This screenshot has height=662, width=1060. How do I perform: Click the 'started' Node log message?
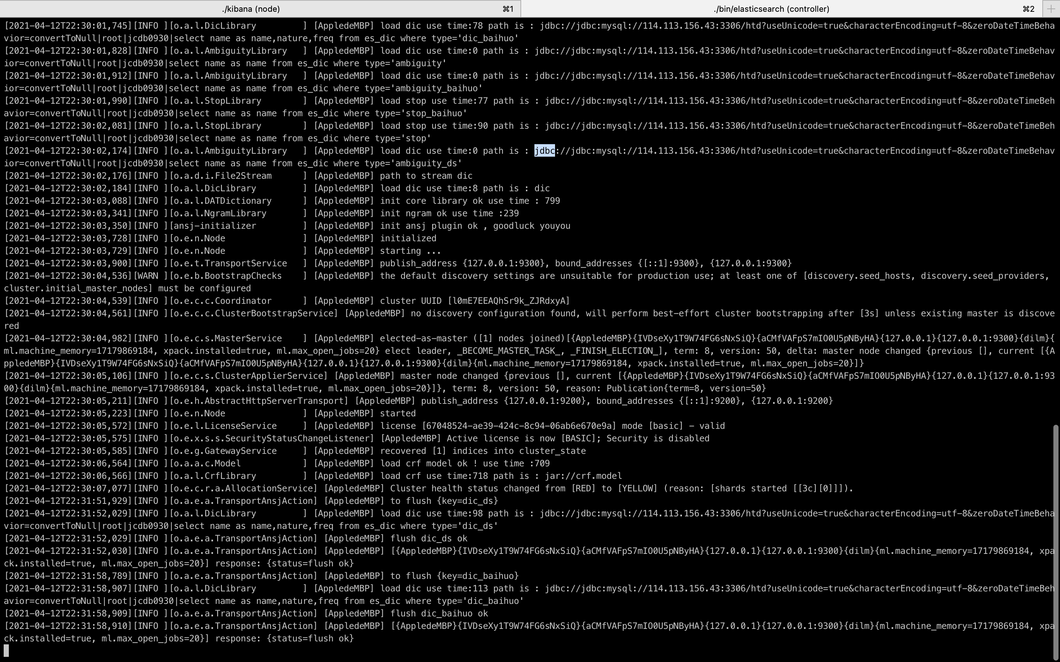[398, 413]
